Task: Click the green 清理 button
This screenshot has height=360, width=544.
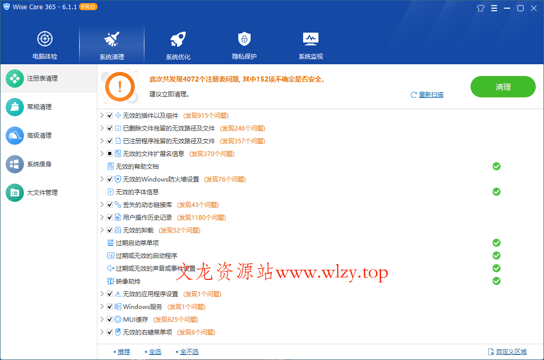Action: [503, 87]
